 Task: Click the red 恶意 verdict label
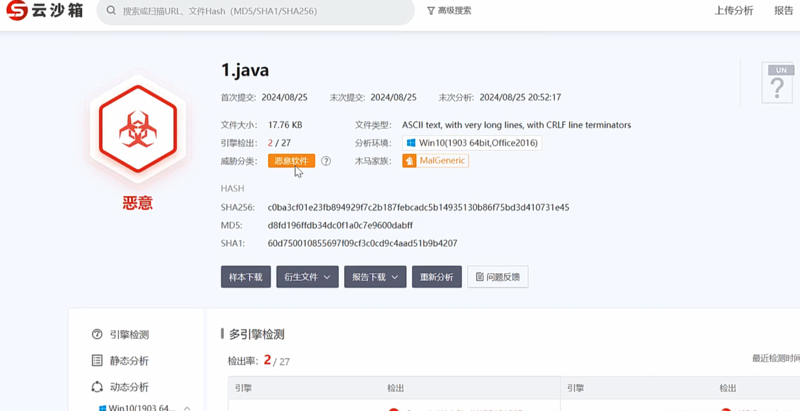click(137, 203)
